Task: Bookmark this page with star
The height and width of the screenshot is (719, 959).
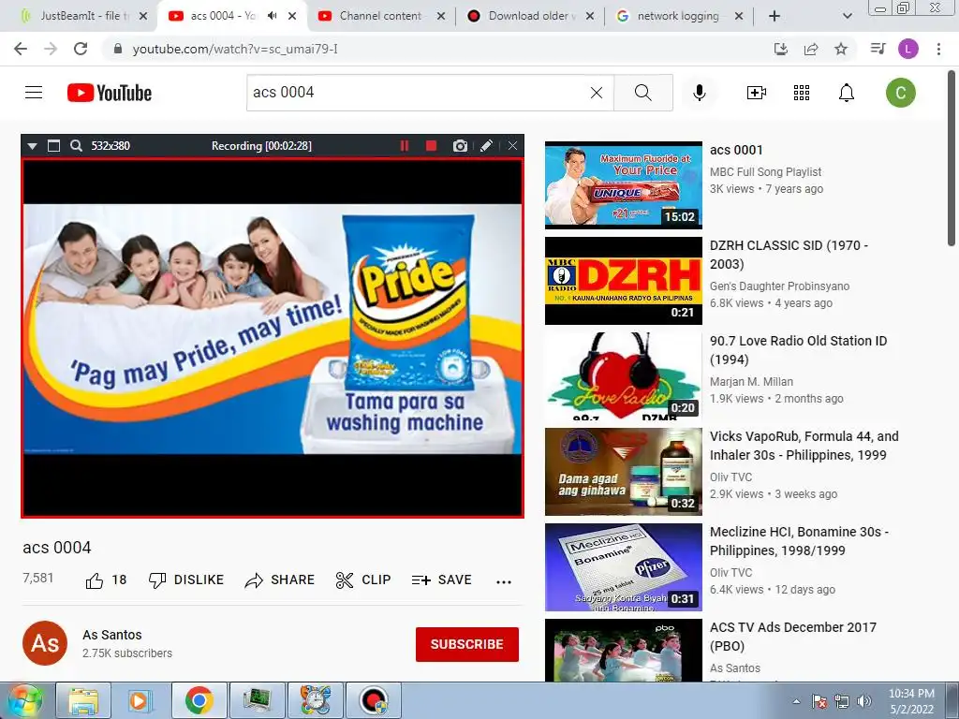Action: point(841,49)
